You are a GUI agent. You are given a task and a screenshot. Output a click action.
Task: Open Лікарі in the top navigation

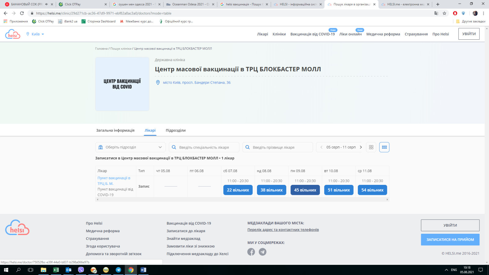263,34
